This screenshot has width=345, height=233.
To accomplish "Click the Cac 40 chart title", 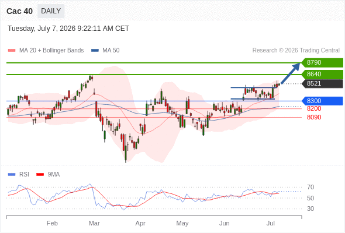I will pyautogui.click(x=19, y=11).
